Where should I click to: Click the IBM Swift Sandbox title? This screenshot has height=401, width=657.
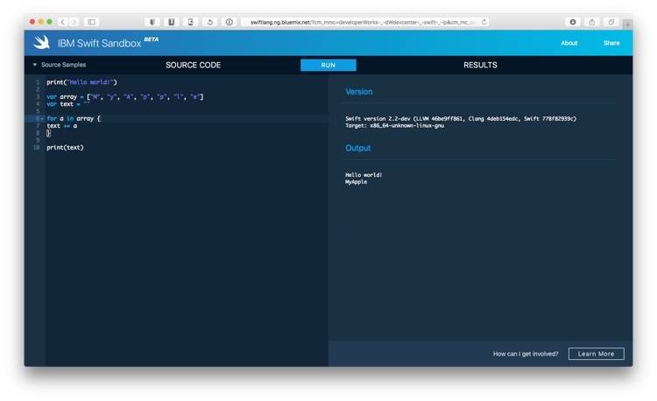point(99,43)
